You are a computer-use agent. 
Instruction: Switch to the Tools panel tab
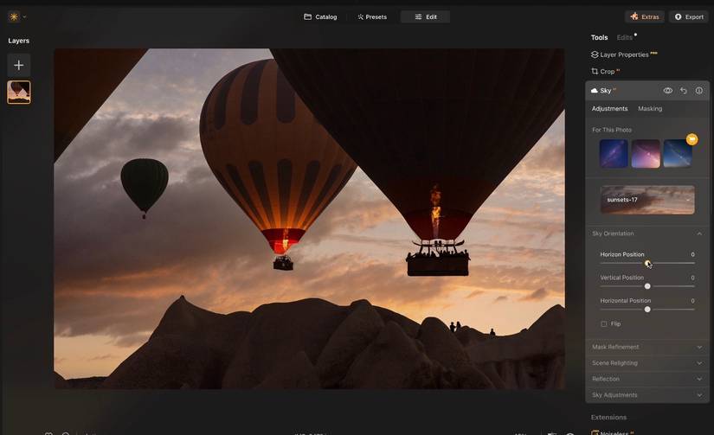coord(599,37)
